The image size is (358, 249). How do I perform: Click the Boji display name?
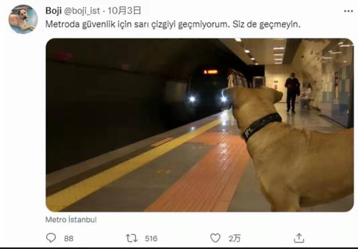53,11
